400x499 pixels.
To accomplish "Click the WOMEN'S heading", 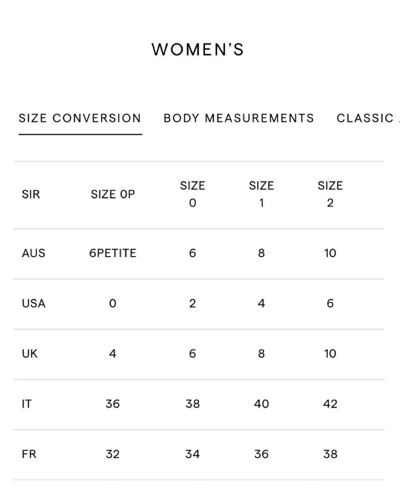I will [198, 50].
